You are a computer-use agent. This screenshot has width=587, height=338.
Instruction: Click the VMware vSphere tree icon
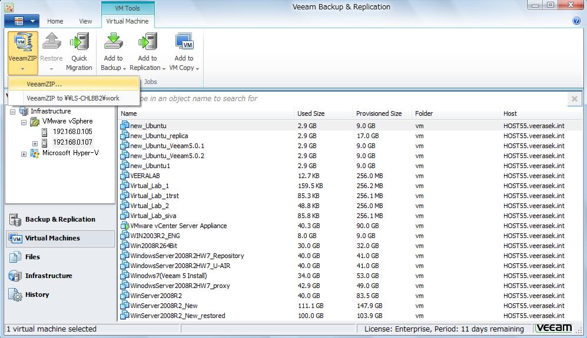(35, 122)
